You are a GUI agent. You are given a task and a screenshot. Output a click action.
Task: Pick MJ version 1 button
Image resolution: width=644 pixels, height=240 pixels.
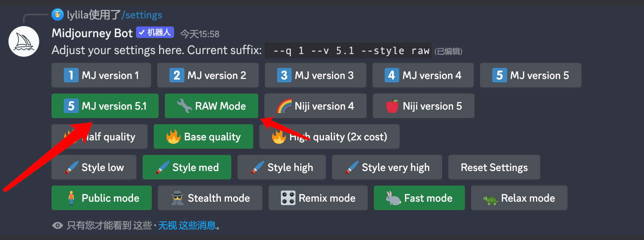coord(101,75)
